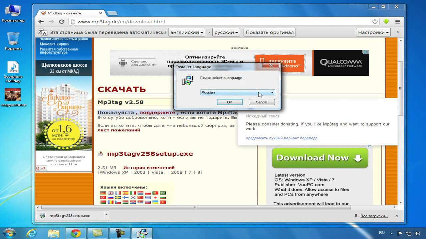Click the Показать оригинал button

270,32
